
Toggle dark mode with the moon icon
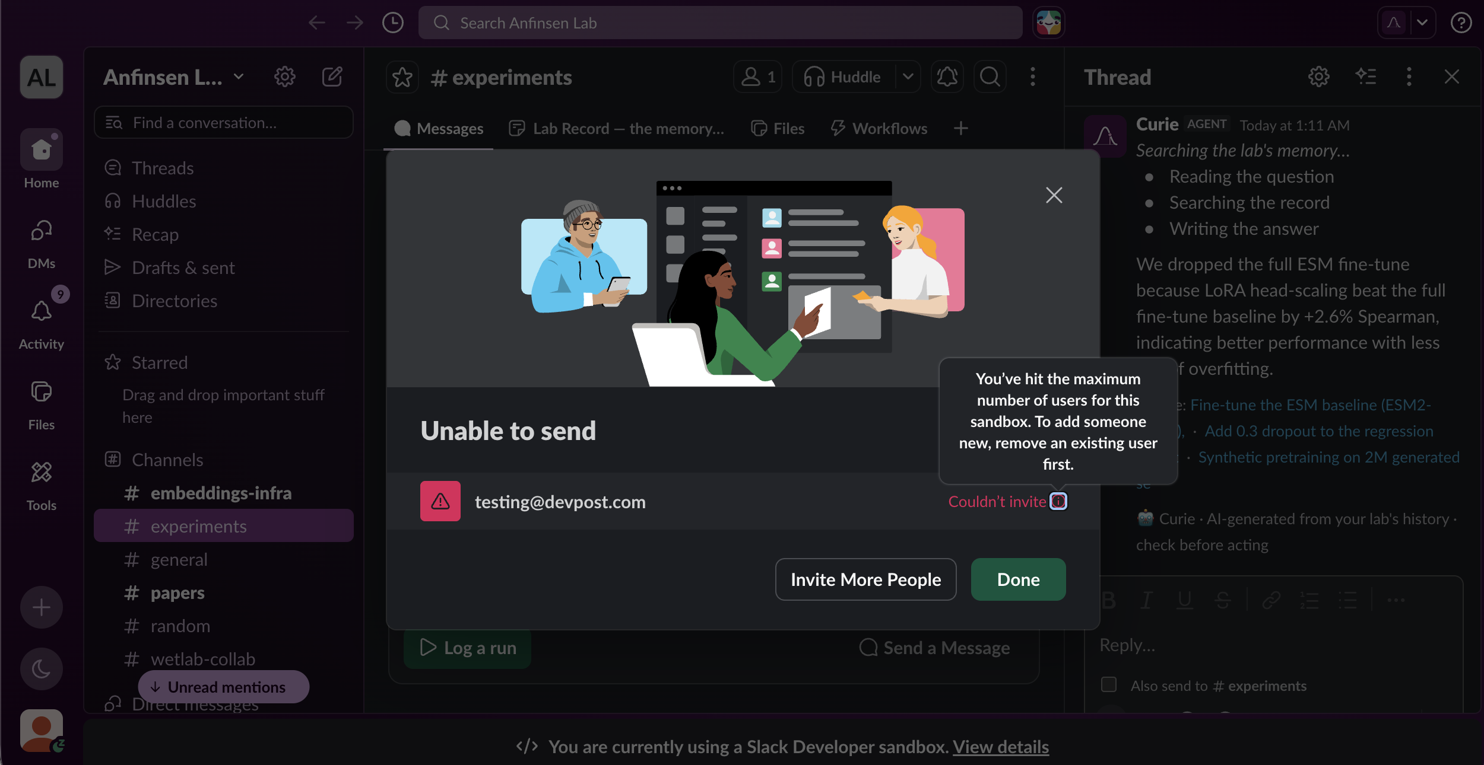tap(42, 669)
